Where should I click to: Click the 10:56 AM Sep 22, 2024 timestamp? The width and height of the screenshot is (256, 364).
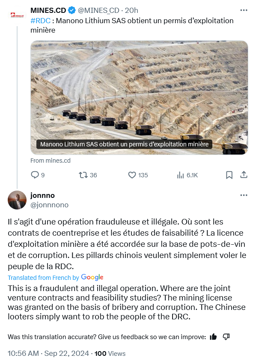(x=48, y=353)
